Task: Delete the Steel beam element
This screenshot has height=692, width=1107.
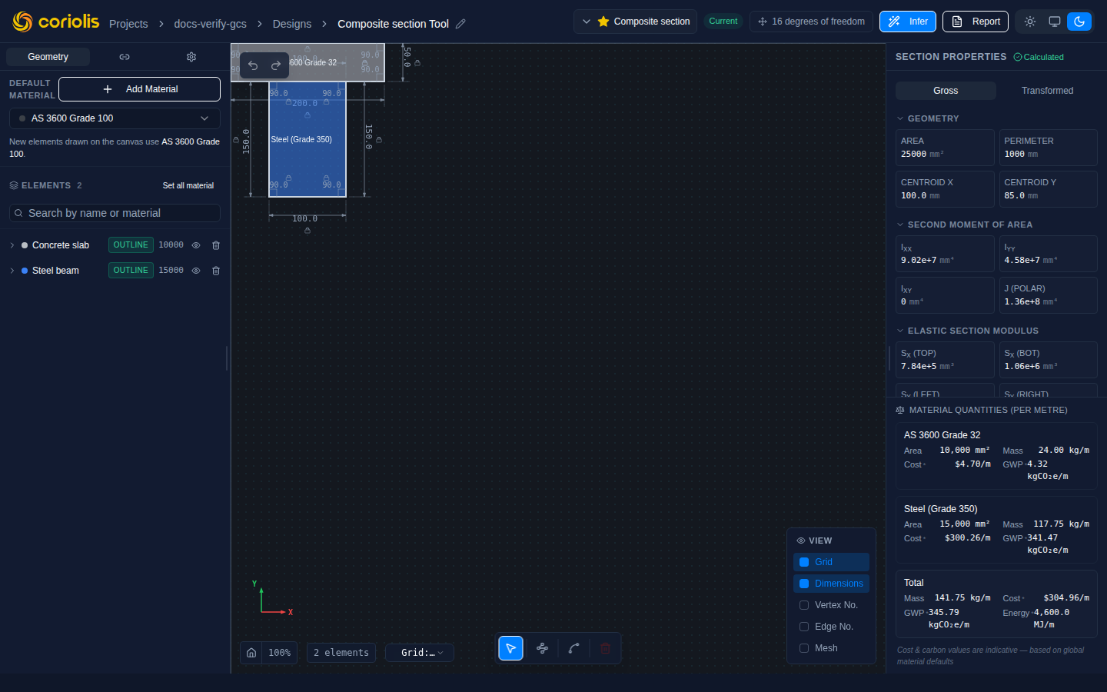Action: (x=216, y=271)
